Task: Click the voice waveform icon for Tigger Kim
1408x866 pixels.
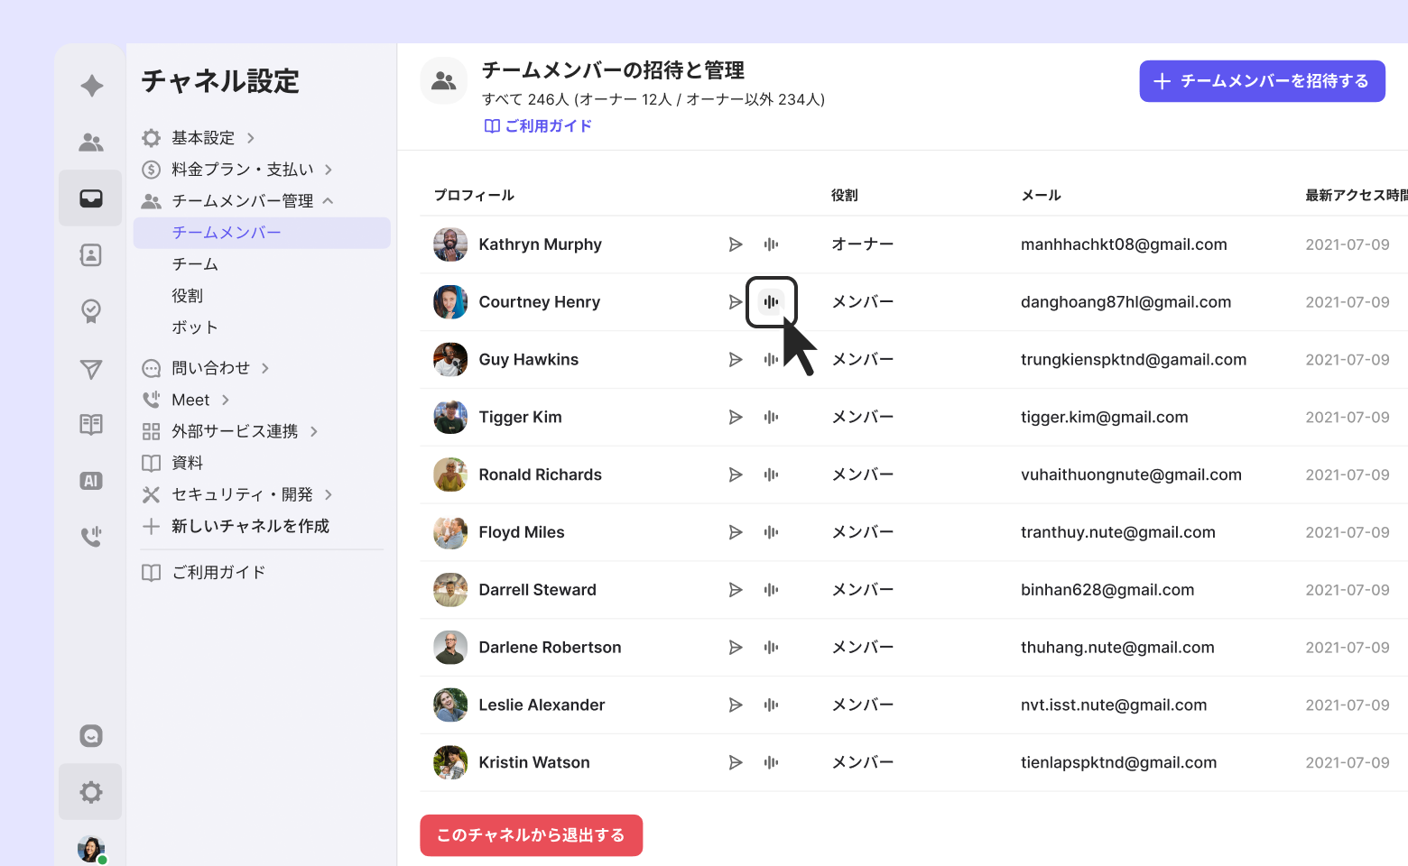Action: (x=771, y=418)
